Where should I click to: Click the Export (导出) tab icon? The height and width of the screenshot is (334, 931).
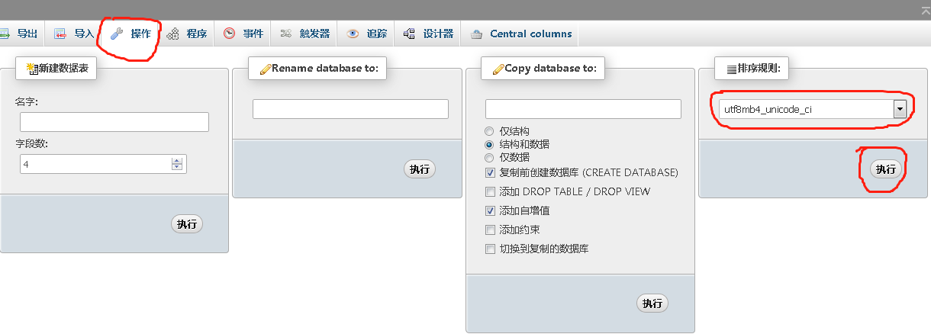[5, 34]
